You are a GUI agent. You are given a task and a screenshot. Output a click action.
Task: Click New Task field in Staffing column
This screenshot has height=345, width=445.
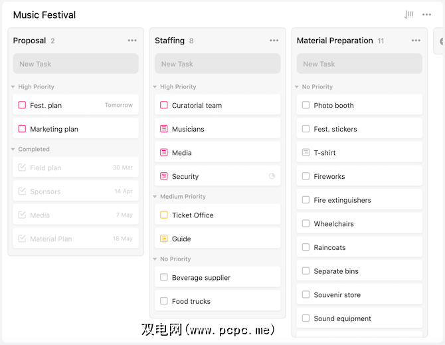[x=218, y=64]
